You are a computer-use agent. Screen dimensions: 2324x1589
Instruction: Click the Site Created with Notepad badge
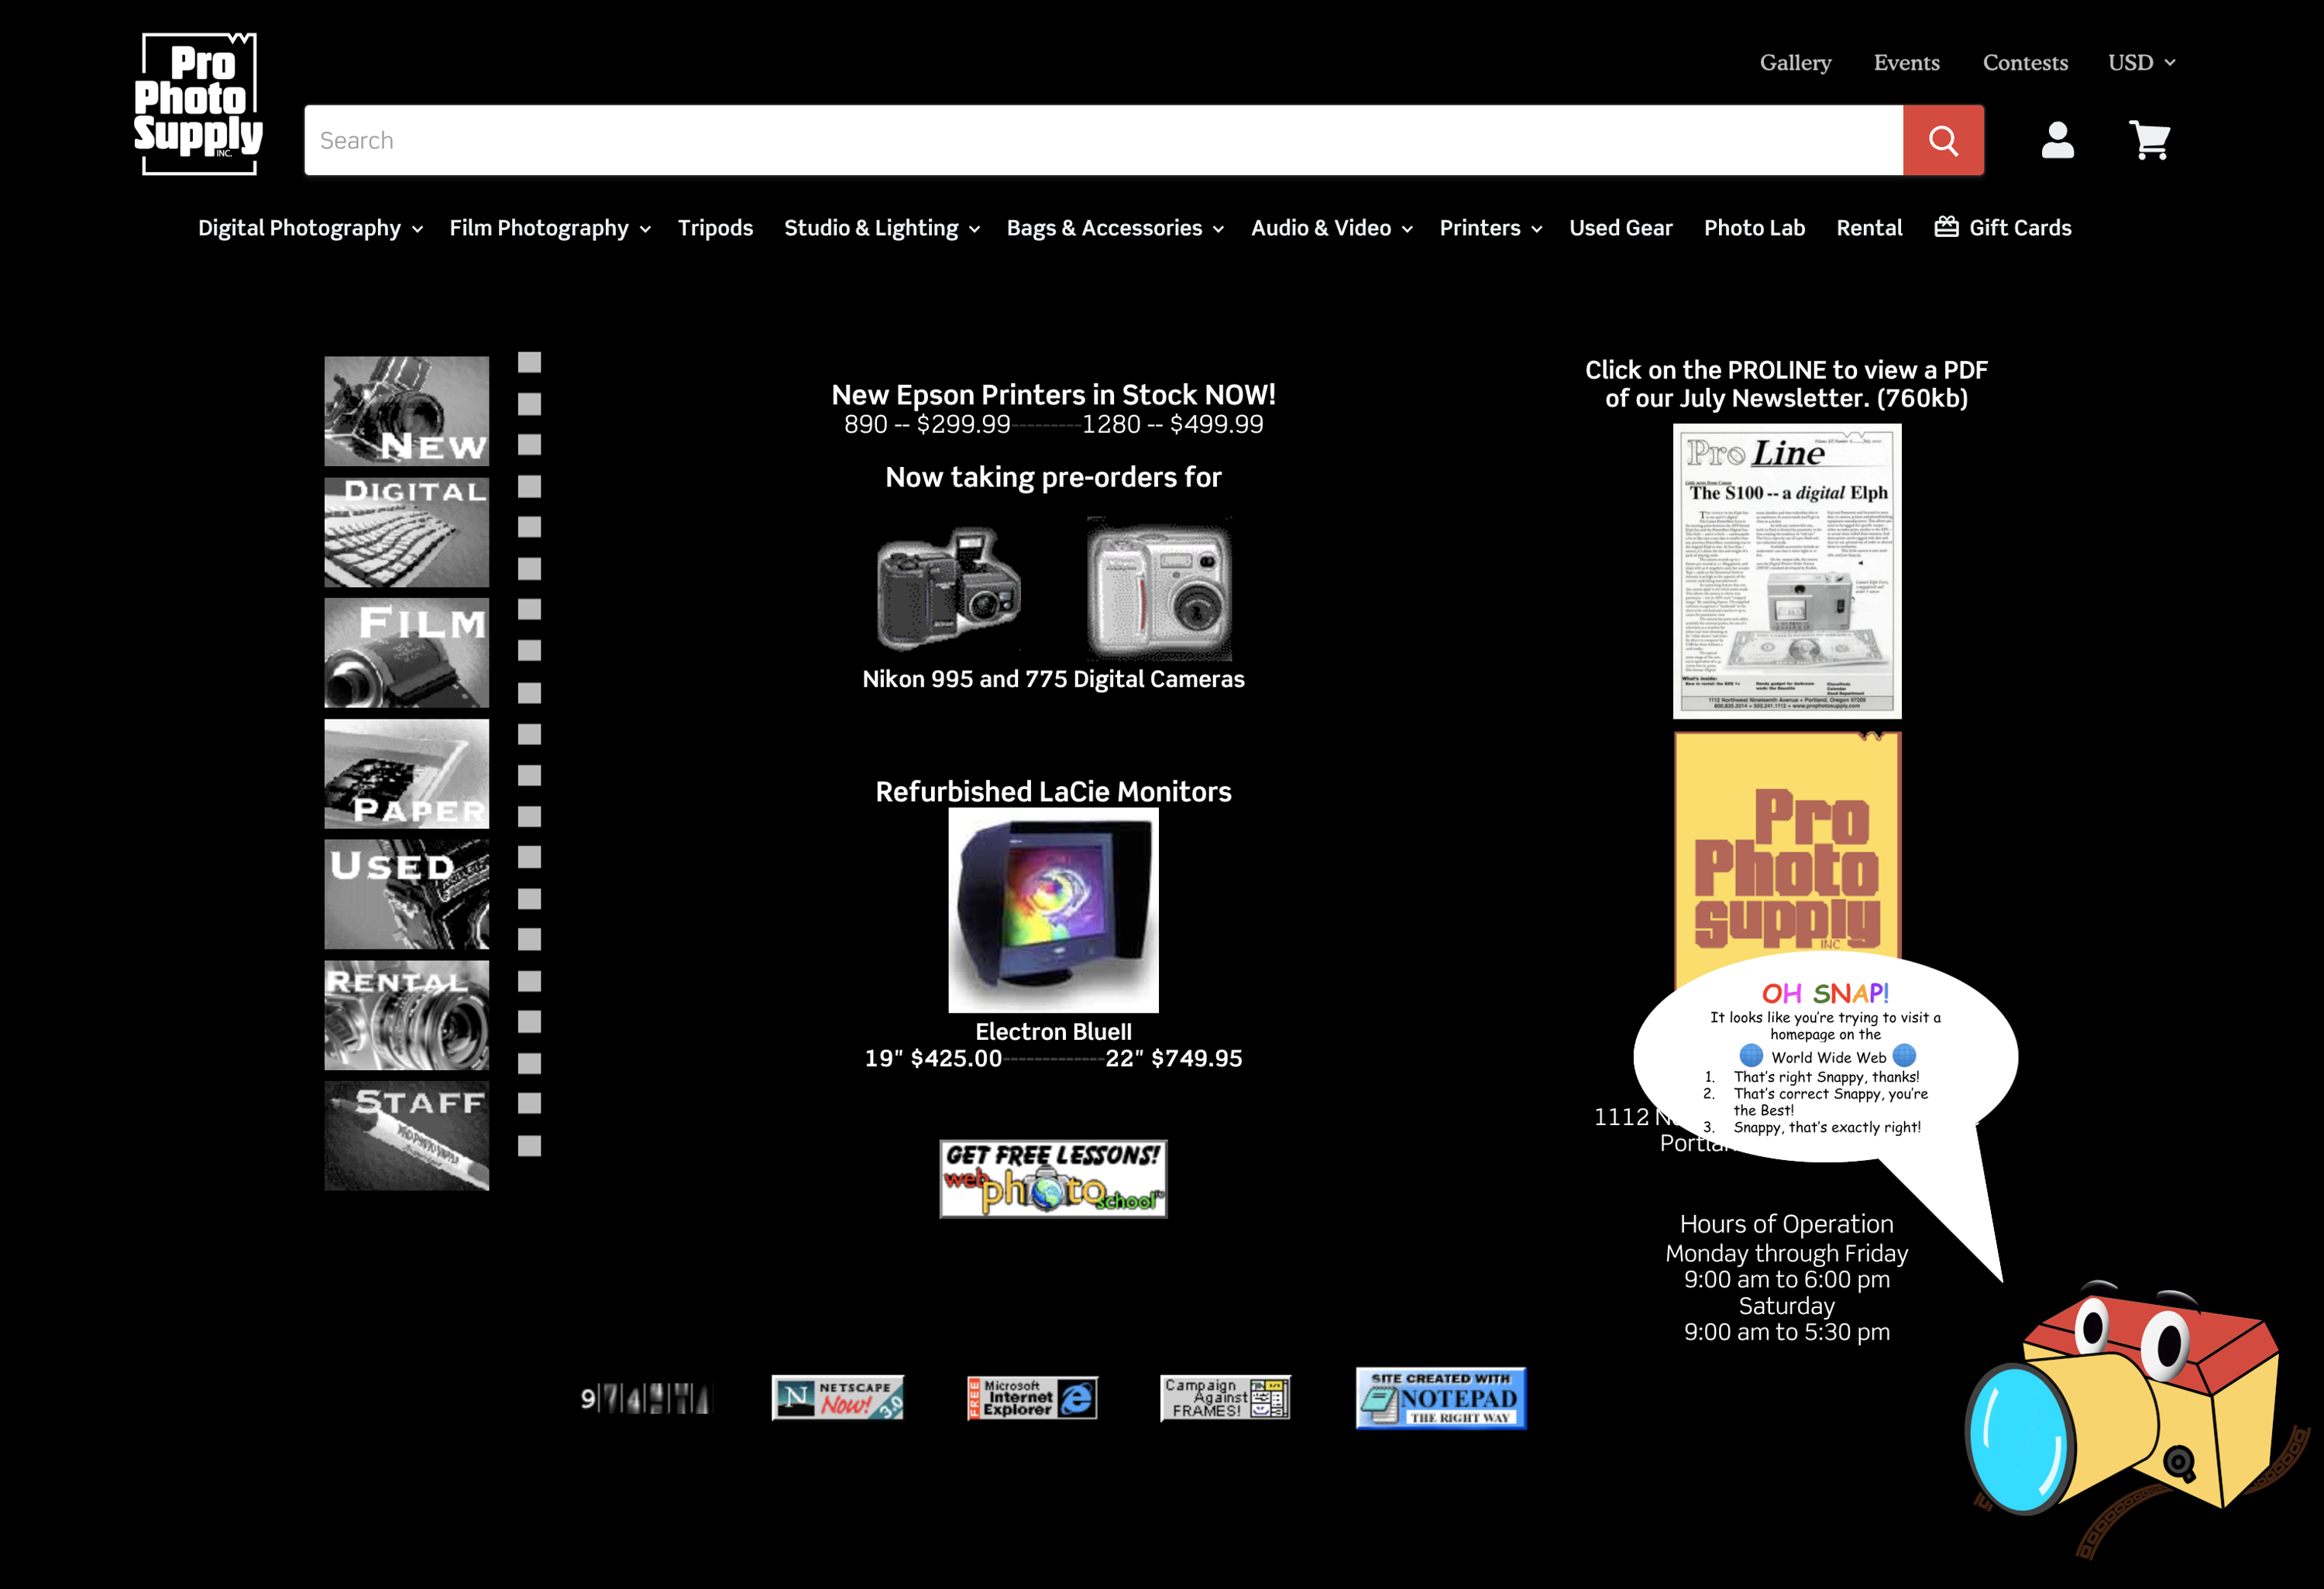click(x=1441, y=1399)
